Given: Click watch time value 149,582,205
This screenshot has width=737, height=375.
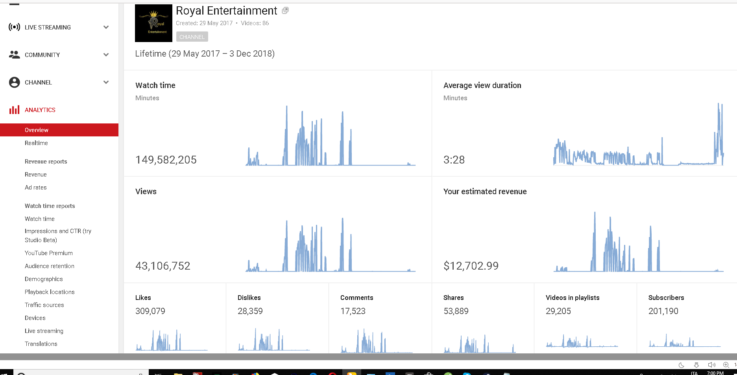Looking at the screenshot, I should click(x=166, y=160).
